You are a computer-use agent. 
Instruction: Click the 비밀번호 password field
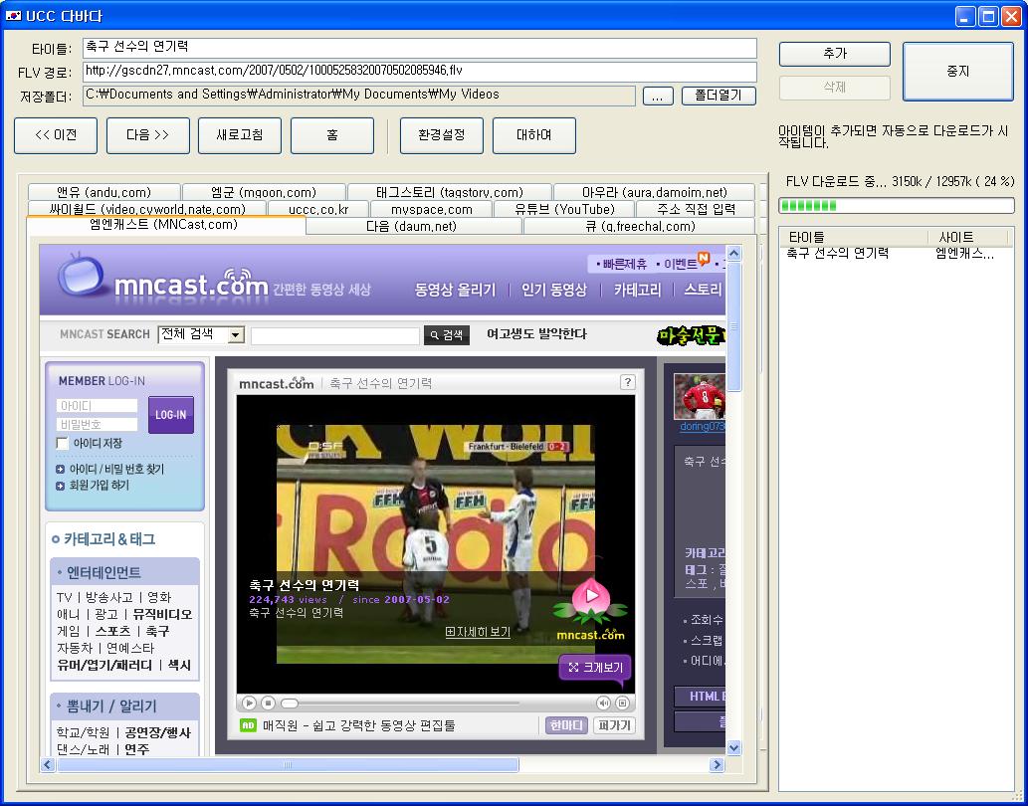(98, 425)
